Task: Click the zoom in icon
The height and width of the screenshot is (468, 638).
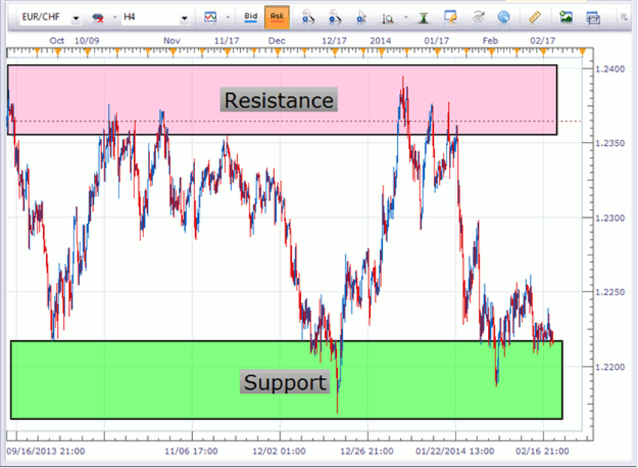Action: click(308, 17)
